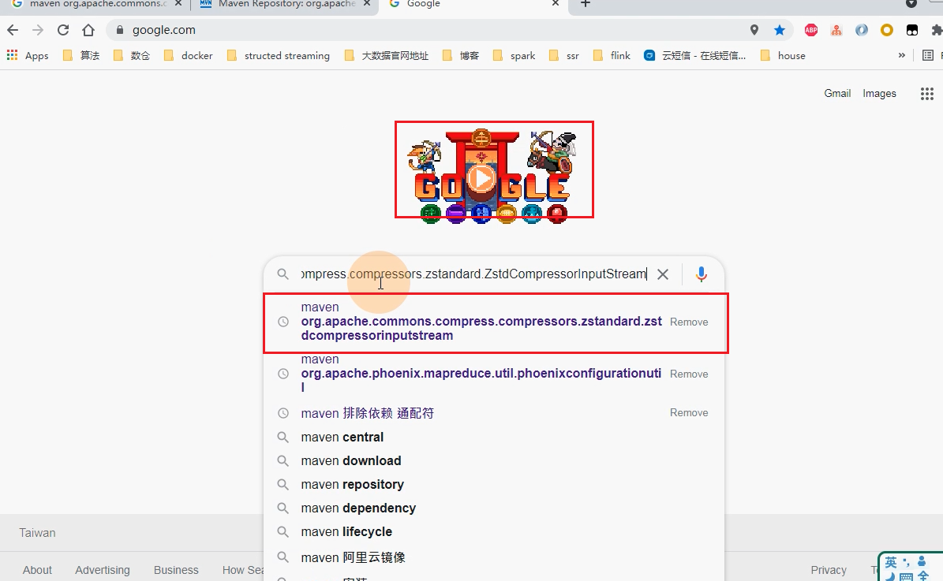Open the 云短信 bookmark
Screen dimensions: 943x581
[x=695, y=55]
